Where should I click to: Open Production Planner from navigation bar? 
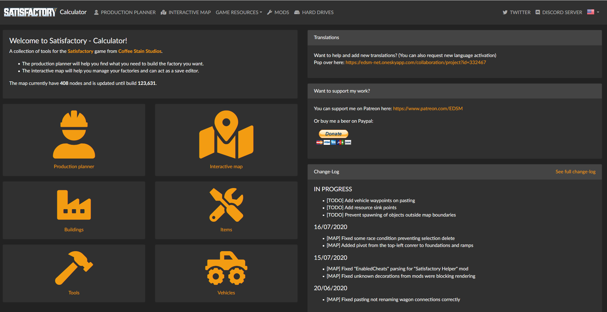[125, 12]
